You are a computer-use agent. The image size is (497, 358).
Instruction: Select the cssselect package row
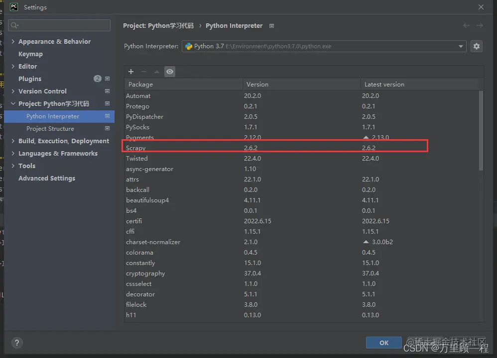(301, 283)
